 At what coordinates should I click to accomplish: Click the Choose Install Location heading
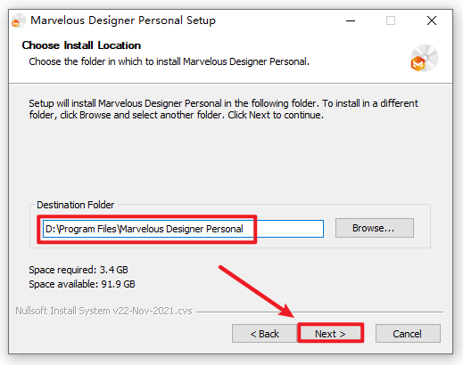tap(81, 45)
